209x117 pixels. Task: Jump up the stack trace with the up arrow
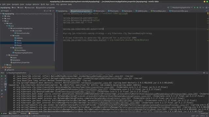5,76
